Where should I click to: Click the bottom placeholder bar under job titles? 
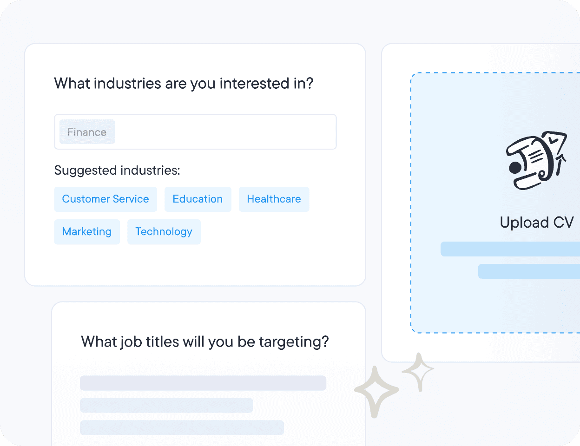tap(182, 427)
